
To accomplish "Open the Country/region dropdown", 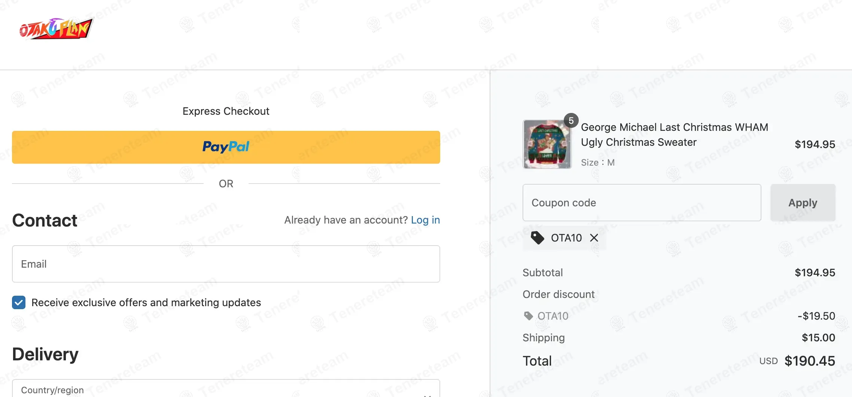I will point(226,390).
